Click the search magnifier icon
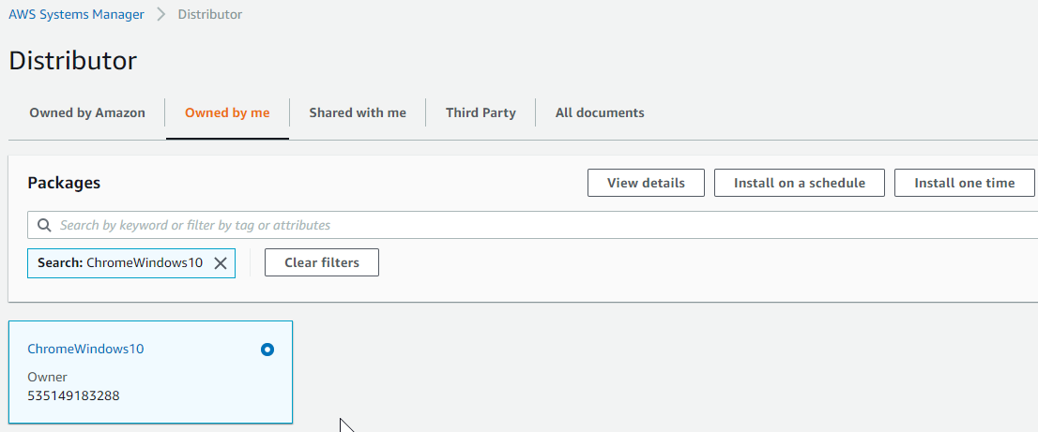 44,225
